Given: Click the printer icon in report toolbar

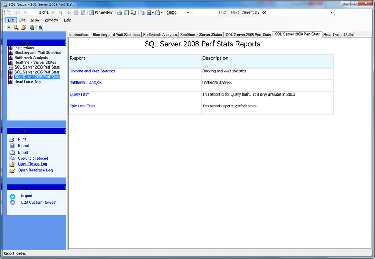Looking at the screenshot, I should (120, 12).
